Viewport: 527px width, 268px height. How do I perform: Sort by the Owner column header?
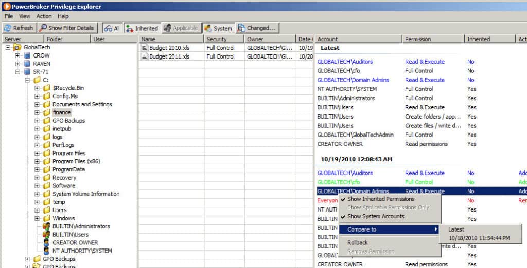270,39
